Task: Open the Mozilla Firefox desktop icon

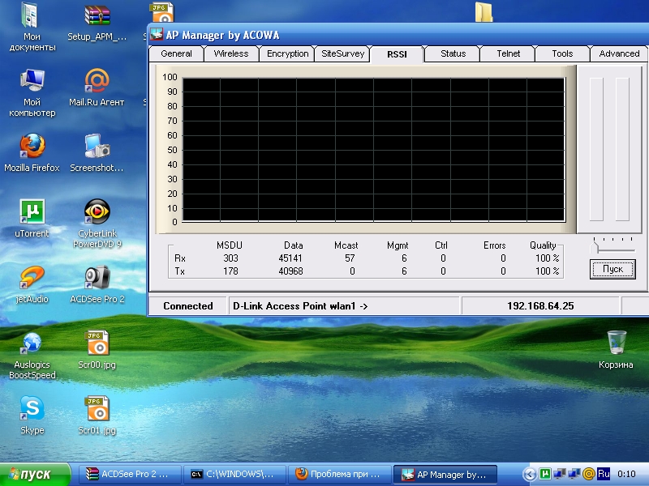Action: [32, 147]
